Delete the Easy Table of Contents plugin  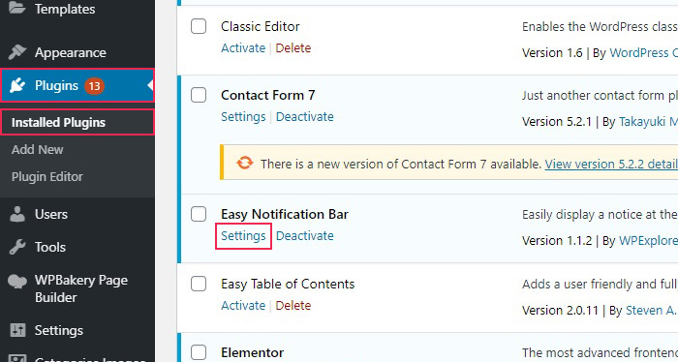coord(293,306)
